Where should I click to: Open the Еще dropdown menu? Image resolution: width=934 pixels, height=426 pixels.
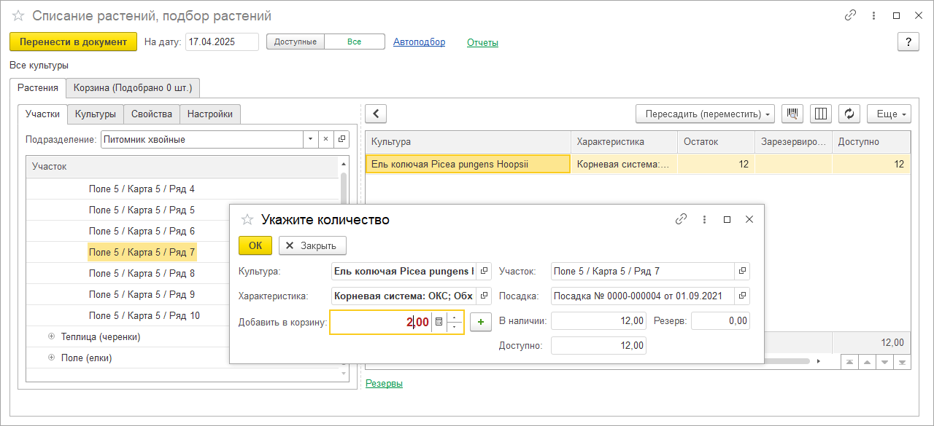889,114
